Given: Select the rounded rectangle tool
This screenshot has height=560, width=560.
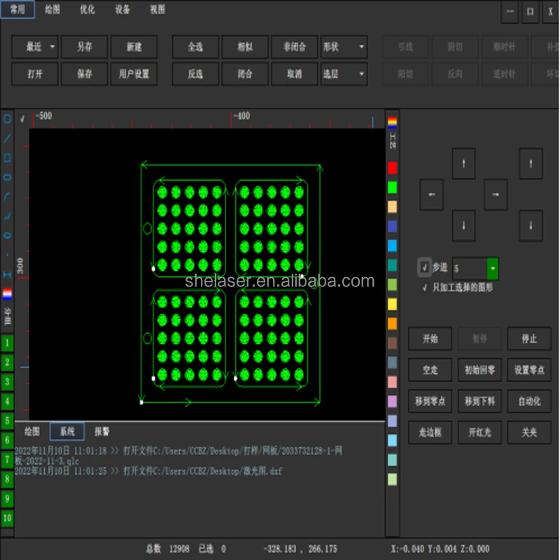Looking at the screenshot, I should [8, 178].
